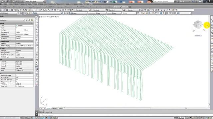213x119 pixels.
Task: Open the Parametric menu
Action: click(x=63, y=4)
